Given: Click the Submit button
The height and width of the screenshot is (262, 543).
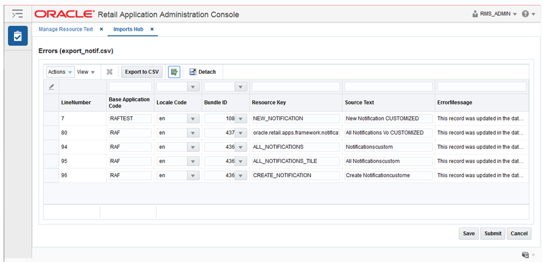Looking at the screenshot, I should [493, 234].
